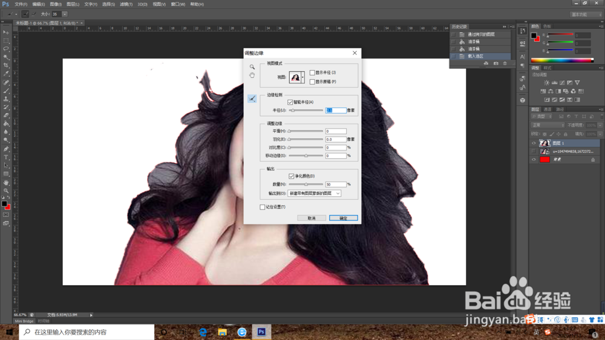Select the Paint Bucket tool

pyautogui.click(x=6, y=124)
